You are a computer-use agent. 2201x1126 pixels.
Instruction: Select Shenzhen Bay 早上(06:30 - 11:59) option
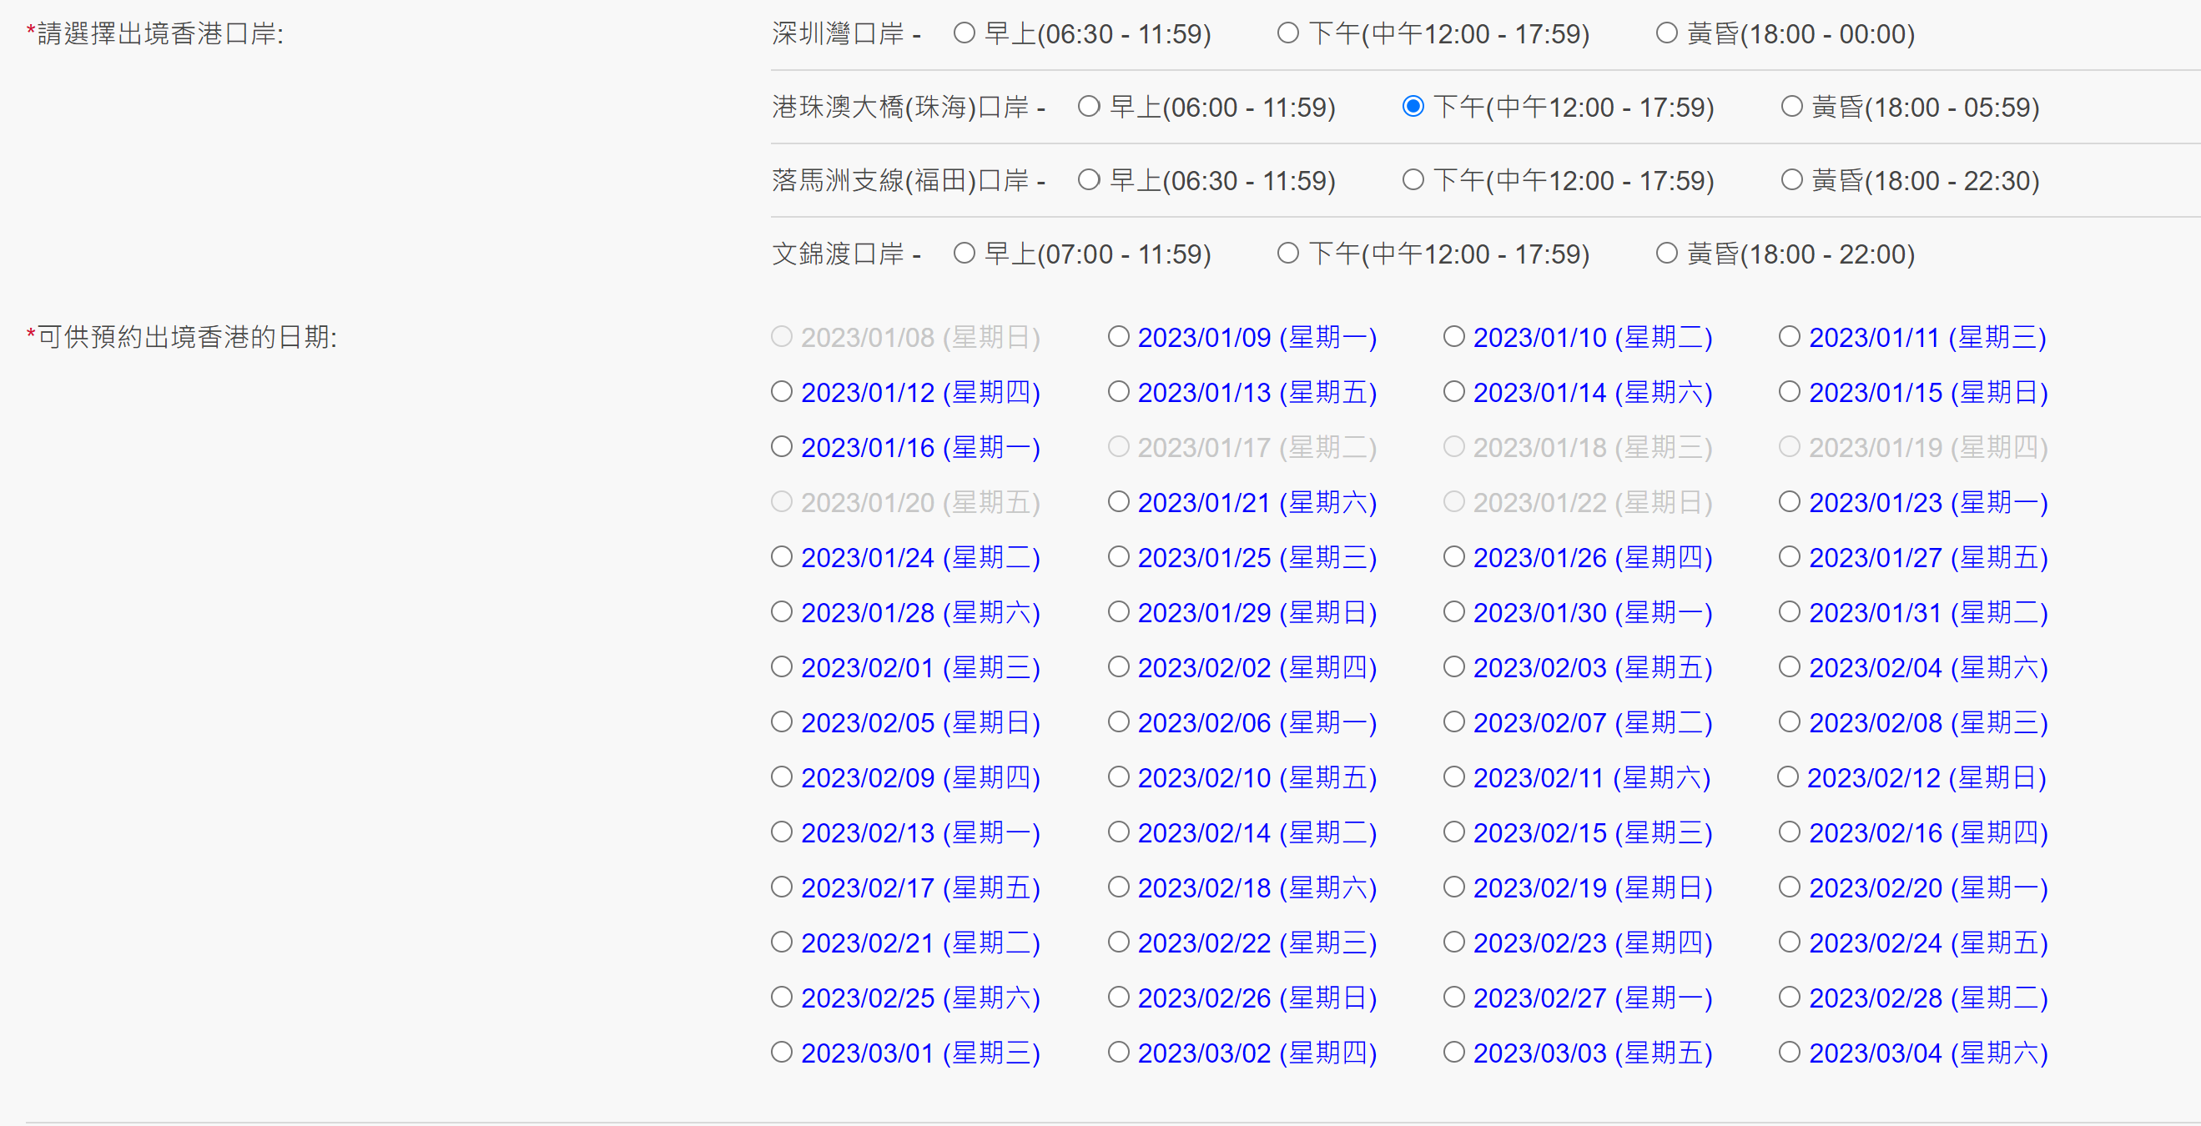[x=964, y=33]
